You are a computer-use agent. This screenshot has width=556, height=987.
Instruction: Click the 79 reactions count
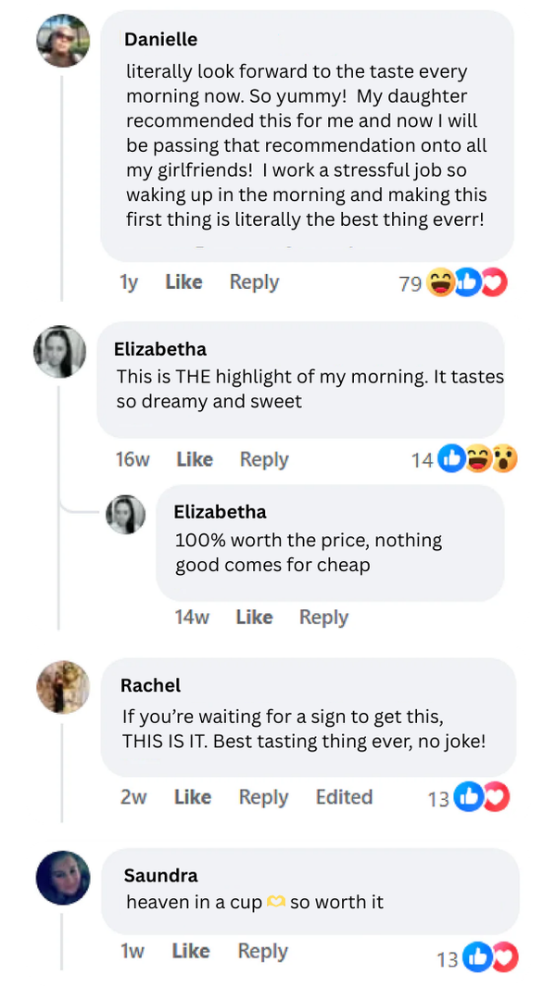point(411,284)
